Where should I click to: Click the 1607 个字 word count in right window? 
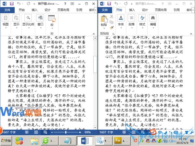coord(106,132)
